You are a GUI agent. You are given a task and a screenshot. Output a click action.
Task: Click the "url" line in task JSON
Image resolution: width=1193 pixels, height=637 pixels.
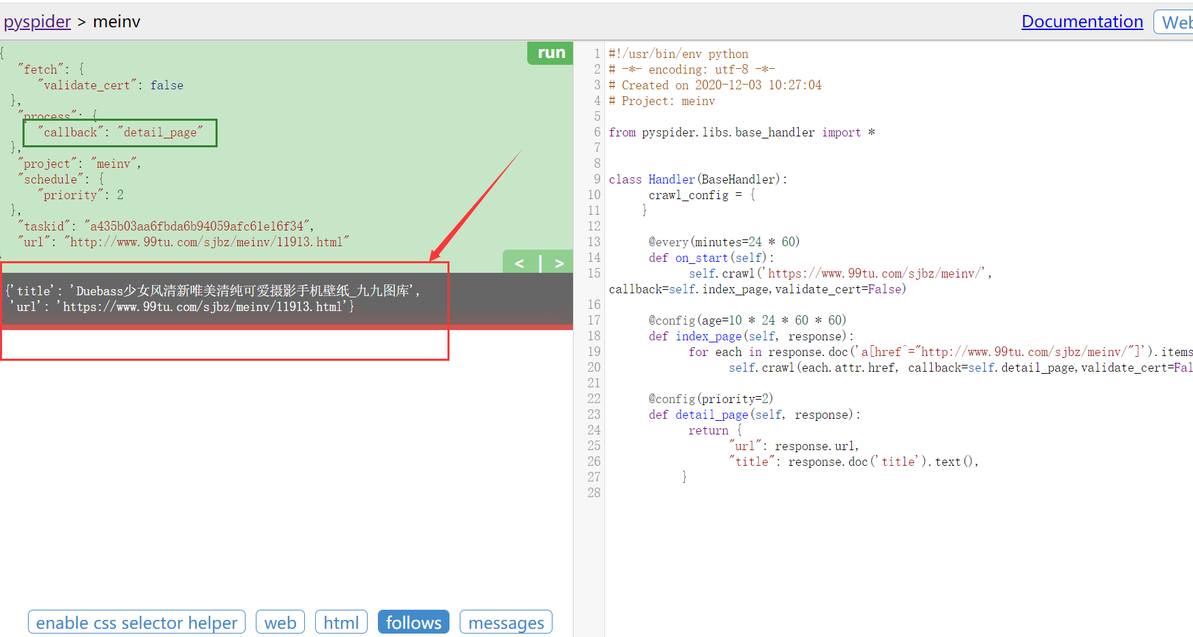(x=183, y=242)
